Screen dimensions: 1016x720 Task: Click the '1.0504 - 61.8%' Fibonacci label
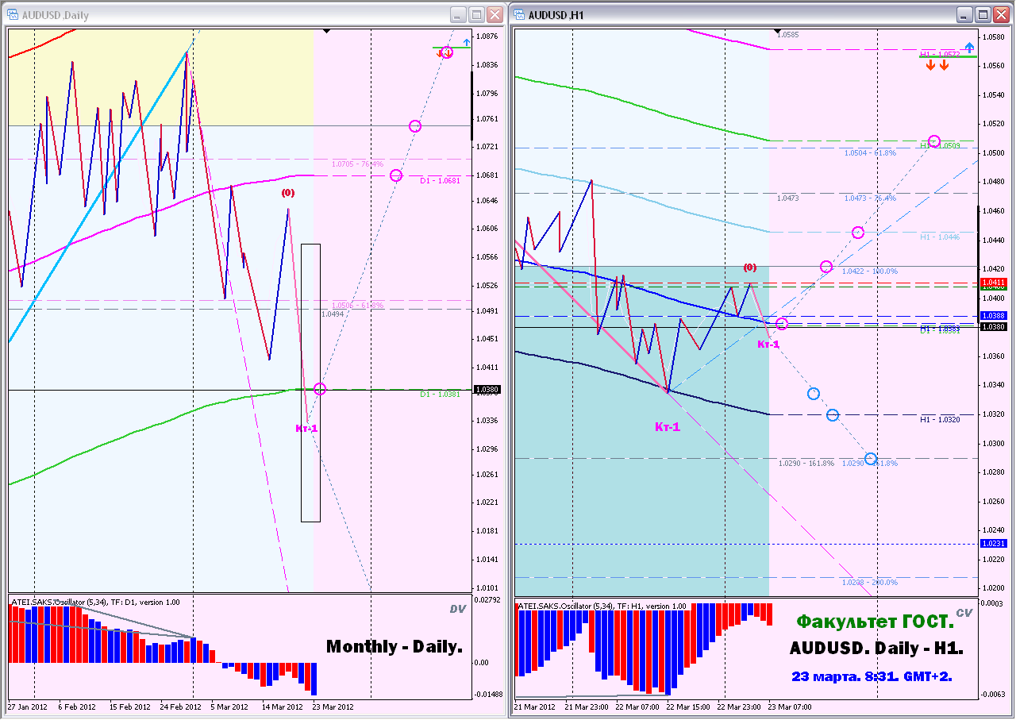pos(871,152)
